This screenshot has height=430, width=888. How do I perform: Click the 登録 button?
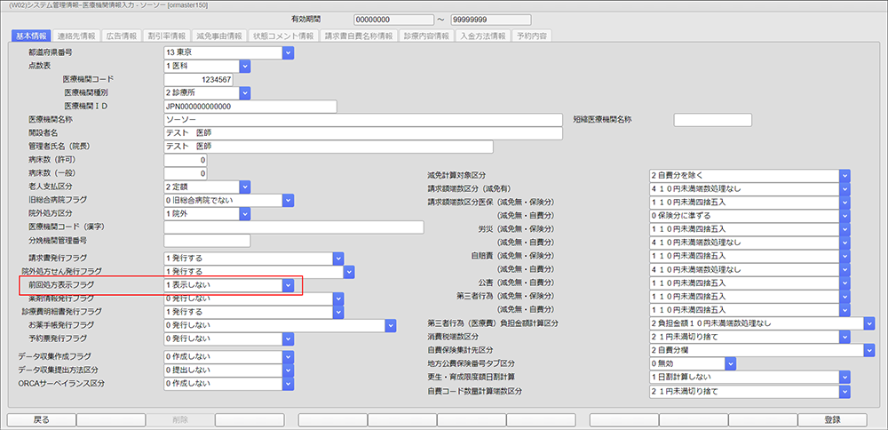click(832, 420)
